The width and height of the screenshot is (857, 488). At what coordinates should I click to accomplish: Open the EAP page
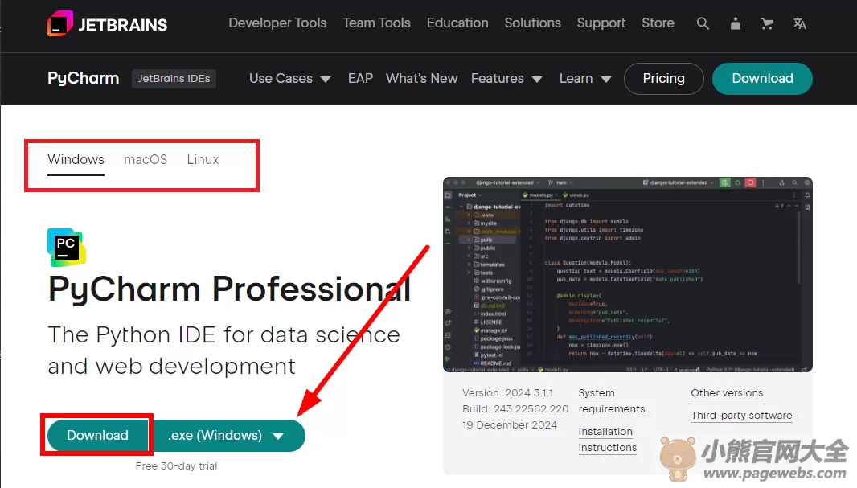pos(360,78)
